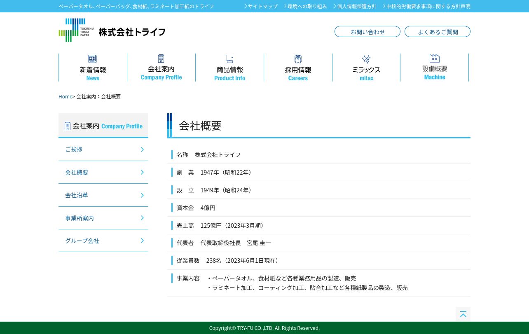Click building icon in sidebar 会社案内 header
This screenshot has width=529, height=334.
(68, 126)
